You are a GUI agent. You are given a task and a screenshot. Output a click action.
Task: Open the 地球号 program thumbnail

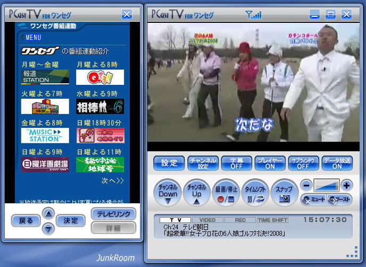(100, 165)
